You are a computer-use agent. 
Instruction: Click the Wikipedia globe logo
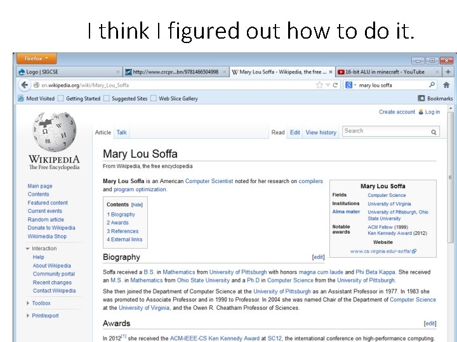[55, 132]
